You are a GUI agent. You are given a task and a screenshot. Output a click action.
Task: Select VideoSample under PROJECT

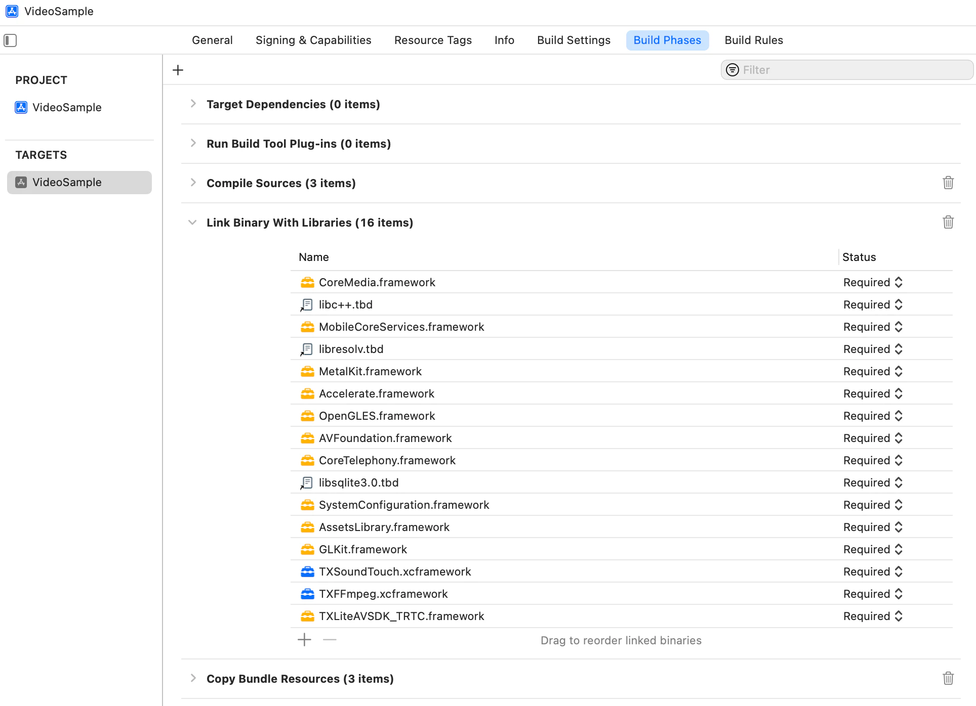(67, 107)
